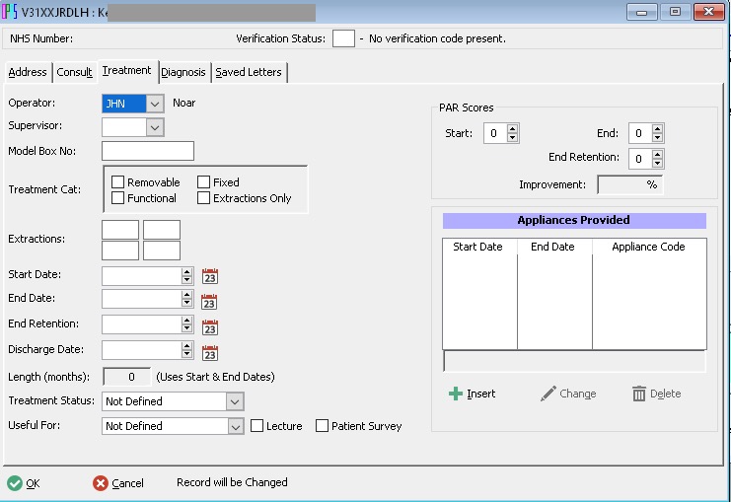Click the green plus Insert icon
This screenshot has width=731, height=502.
pyautogui.click(x=455, y=394)
